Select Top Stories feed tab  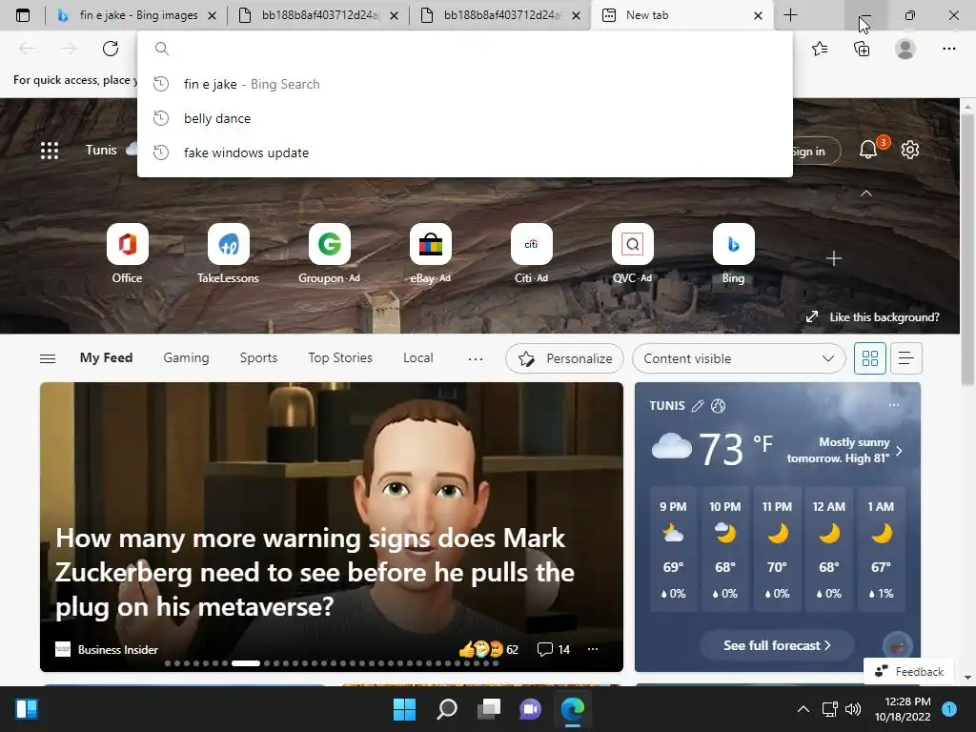click(x=340, y=358)
